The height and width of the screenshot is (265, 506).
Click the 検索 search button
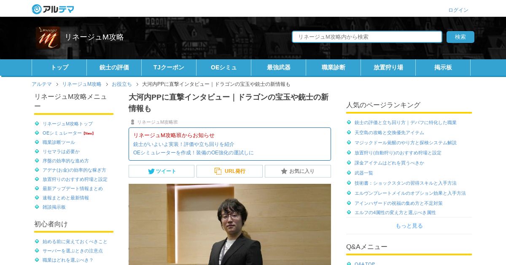tap(460, 37)
